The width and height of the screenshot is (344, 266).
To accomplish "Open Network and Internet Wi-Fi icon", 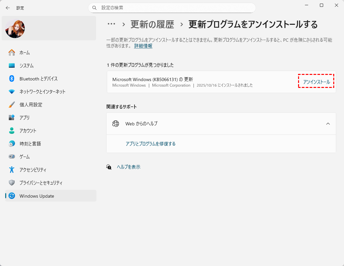I will [12, 91].
